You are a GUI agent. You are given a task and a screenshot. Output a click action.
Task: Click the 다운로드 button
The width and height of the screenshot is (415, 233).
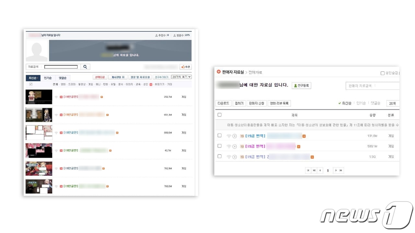[x=223, y=103]
